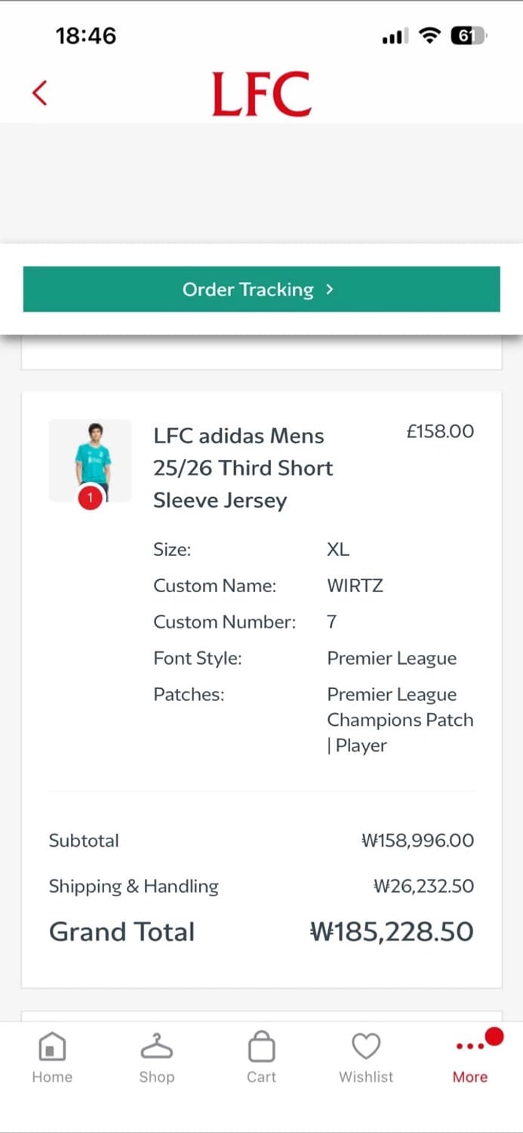This screenshot has height=1133, width=523.
Task: Tap the red quantity badge on jersey
Action: click(x=91, y=498)
